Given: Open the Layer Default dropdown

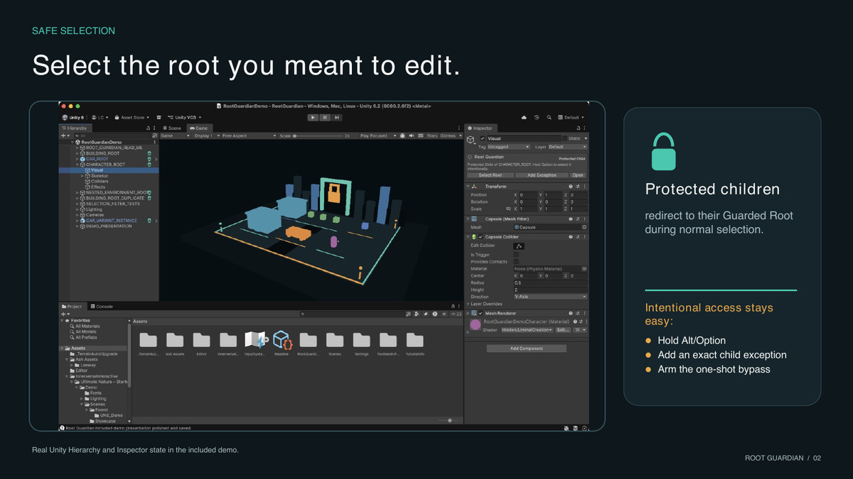Looking at the screenshot, I should tap(567, 147).
